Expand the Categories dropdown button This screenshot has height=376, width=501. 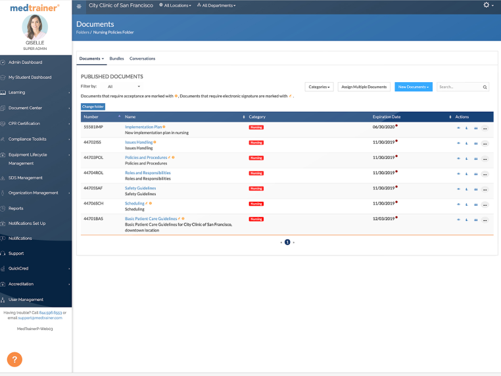click(319, 87)
